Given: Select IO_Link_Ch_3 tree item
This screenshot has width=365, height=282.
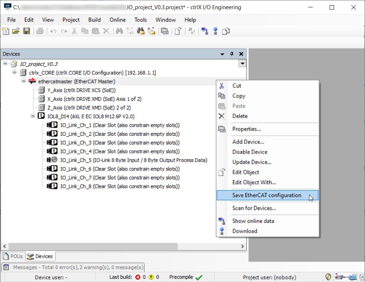Looking at the screenshot, I should (x=120, y=143).
